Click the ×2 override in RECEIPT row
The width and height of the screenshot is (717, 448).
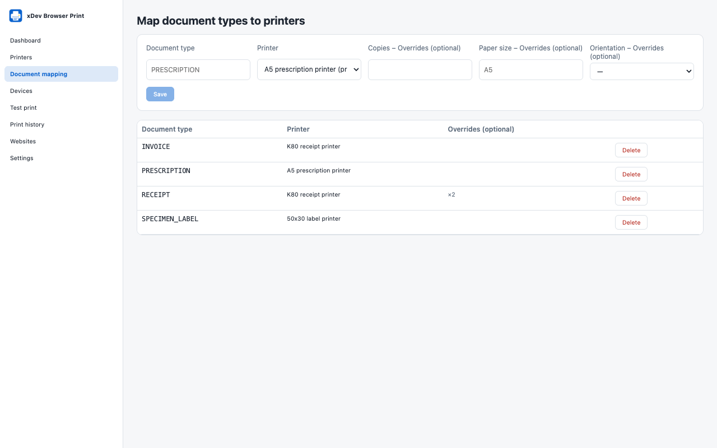point(451,194)
